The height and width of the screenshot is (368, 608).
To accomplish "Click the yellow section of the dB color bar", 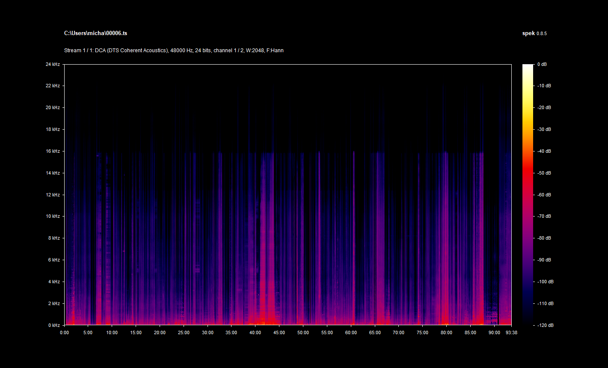I will (528, 107).
